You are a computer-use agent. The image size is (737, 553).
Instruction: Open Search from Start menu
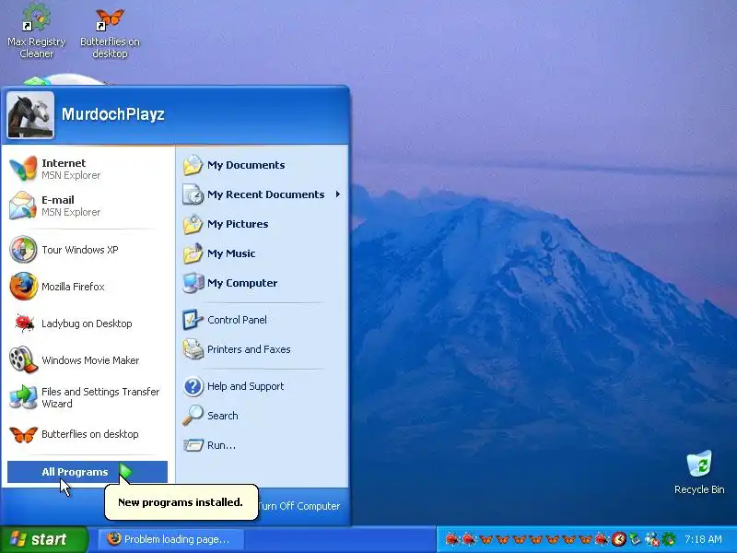pyautogui.click(x=263, y=416)
